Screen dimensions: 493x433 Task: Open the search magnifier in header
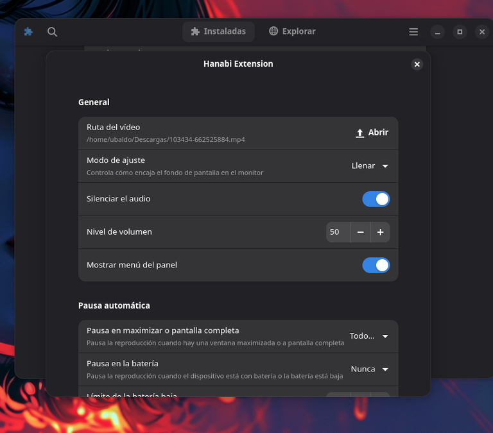coord(52,31)
